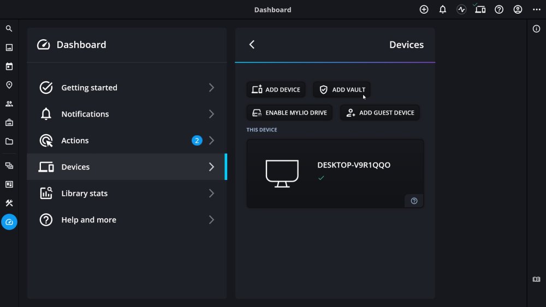Open the Actions menu item
Image resolution: width=546 pixels, height=307 pixels.
pos(75,141)
